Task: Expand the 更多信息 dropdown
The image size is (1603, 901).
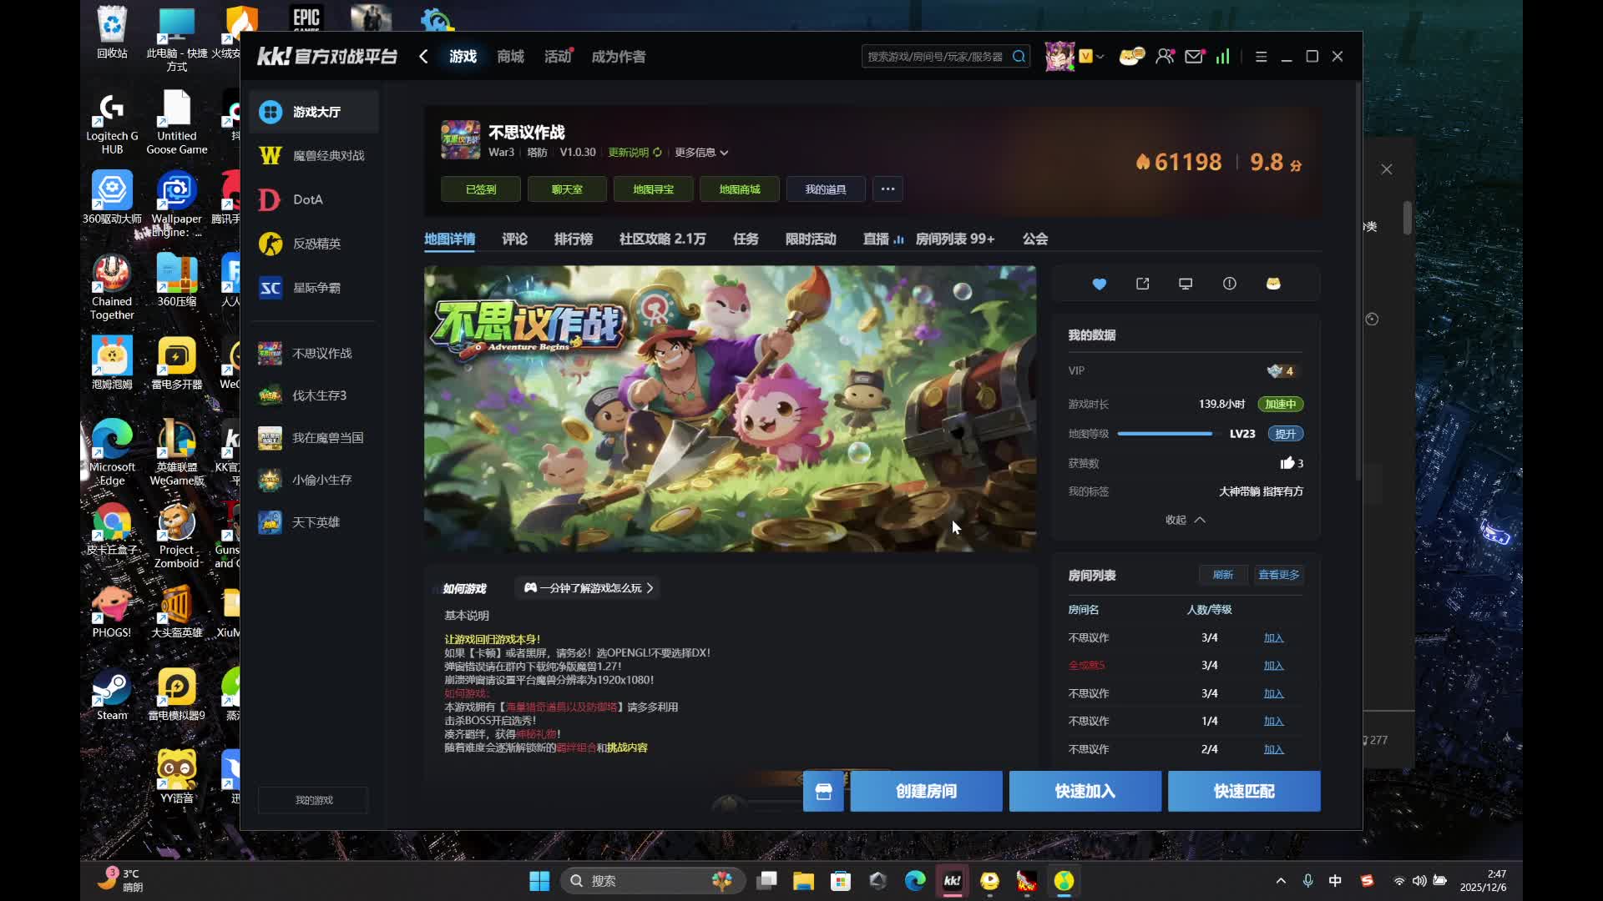Action: pyautogui.click(x=701, y=153)
